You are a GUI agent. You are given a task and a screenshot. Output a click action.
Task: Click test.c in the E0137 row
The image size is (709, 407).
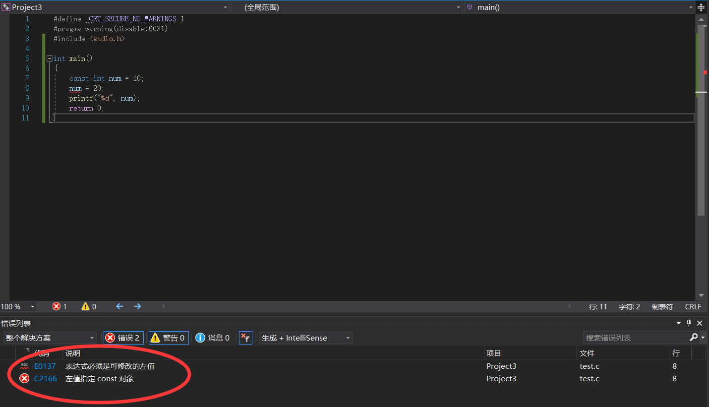click(x=590, y=366)
